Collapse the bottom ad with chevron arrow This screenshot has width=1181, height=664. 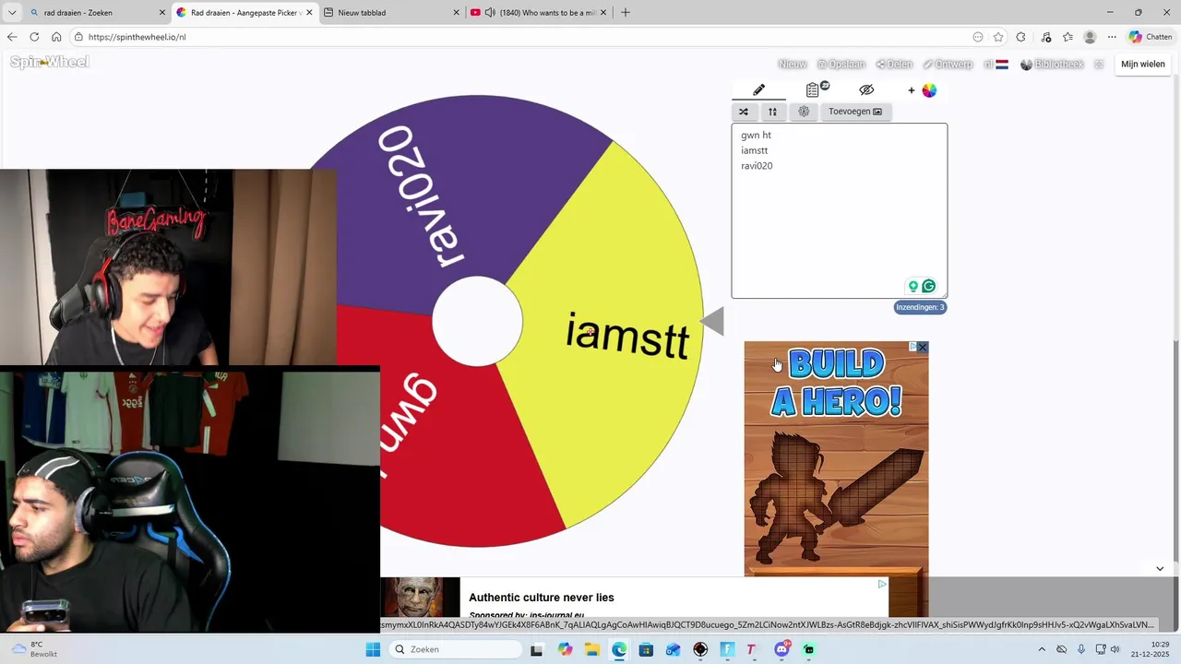click(x=1160, y=569)
